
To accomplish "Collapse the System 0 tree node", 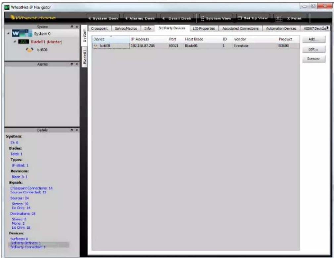I will point(8,33).
